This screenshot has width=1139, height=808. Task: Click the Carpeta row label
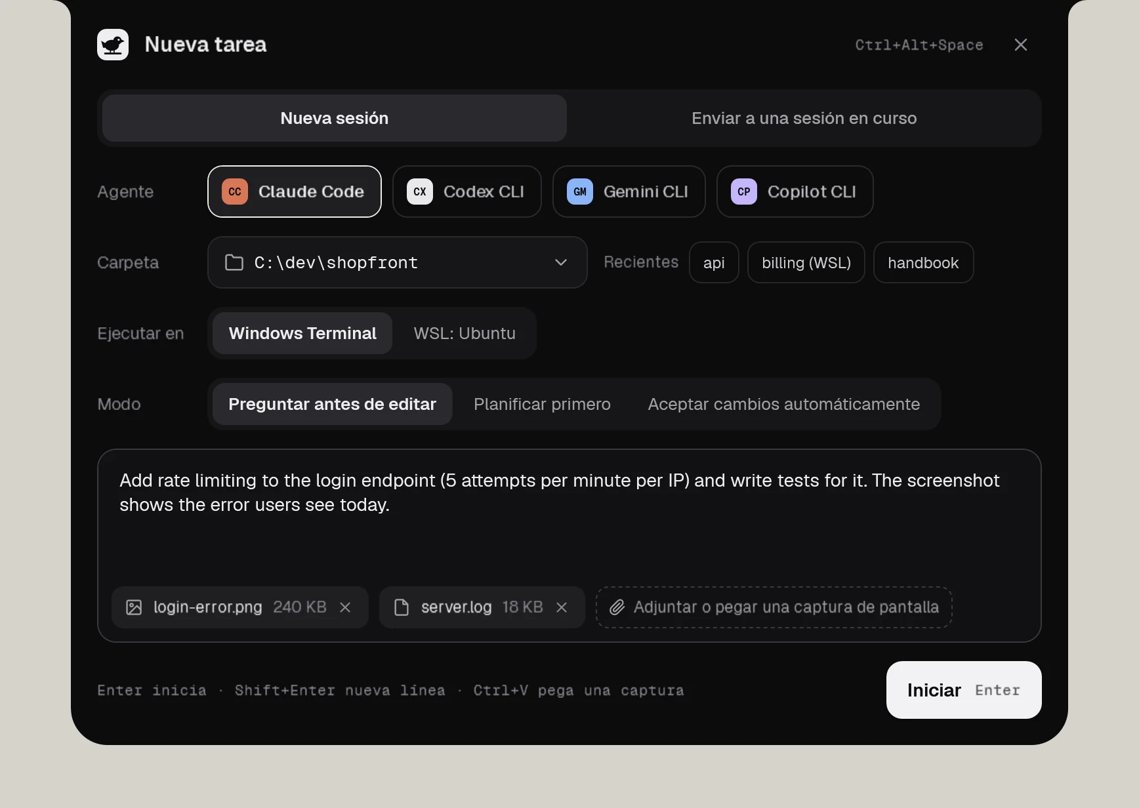click(128, 262)
